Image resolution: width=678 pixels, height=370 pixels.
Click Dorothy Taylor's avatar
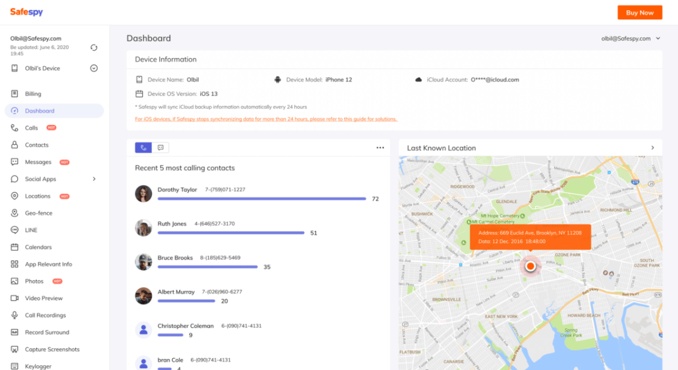click(x=144, y=194)
